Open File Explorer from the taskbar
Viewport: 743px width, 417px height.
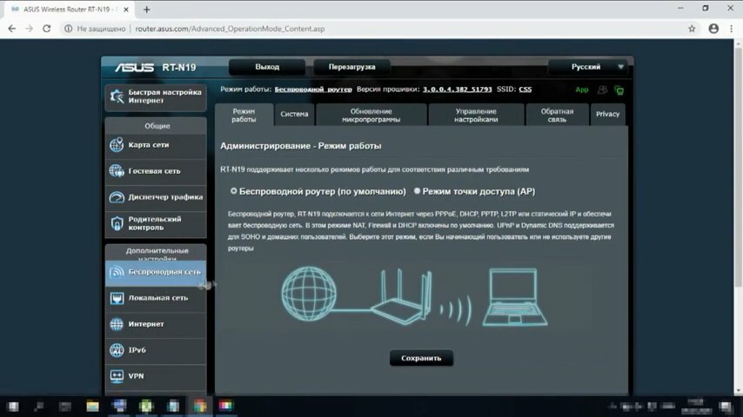point(92,406)
